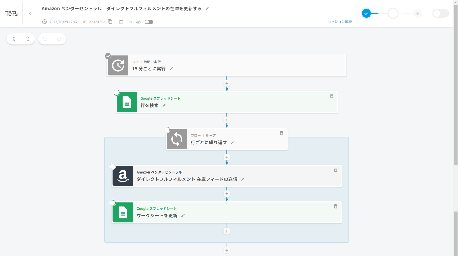Screen dimensions: 458x256
Task: Edit the ワークシートを更新 step name
Action: (x=183, y=216)
